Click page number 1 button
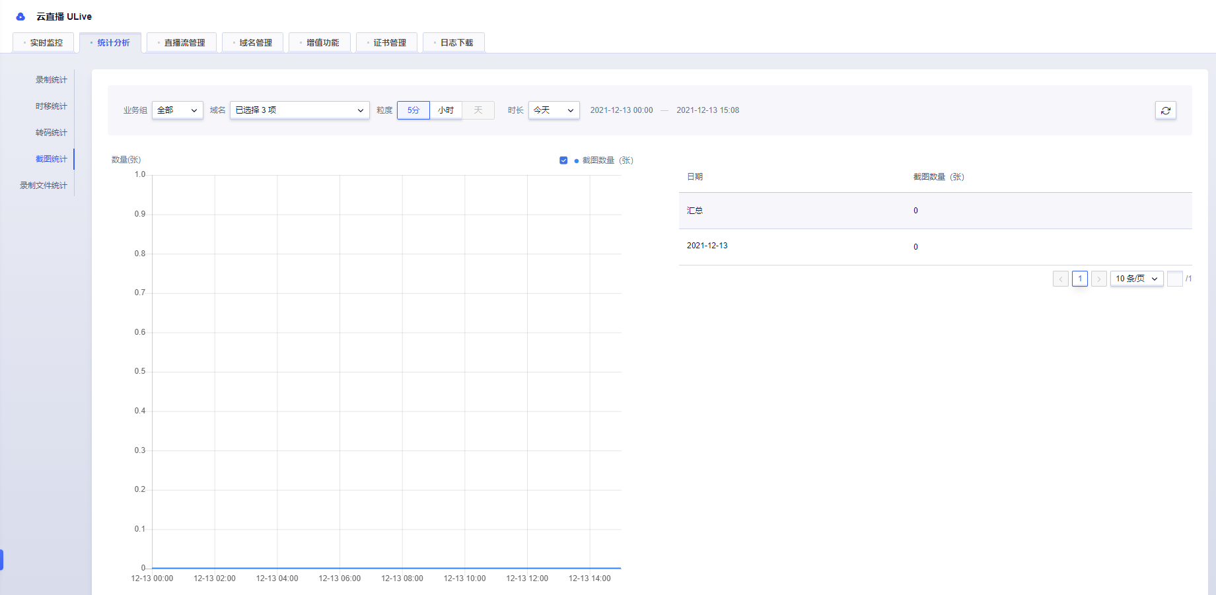 (x=1080, y=279)
